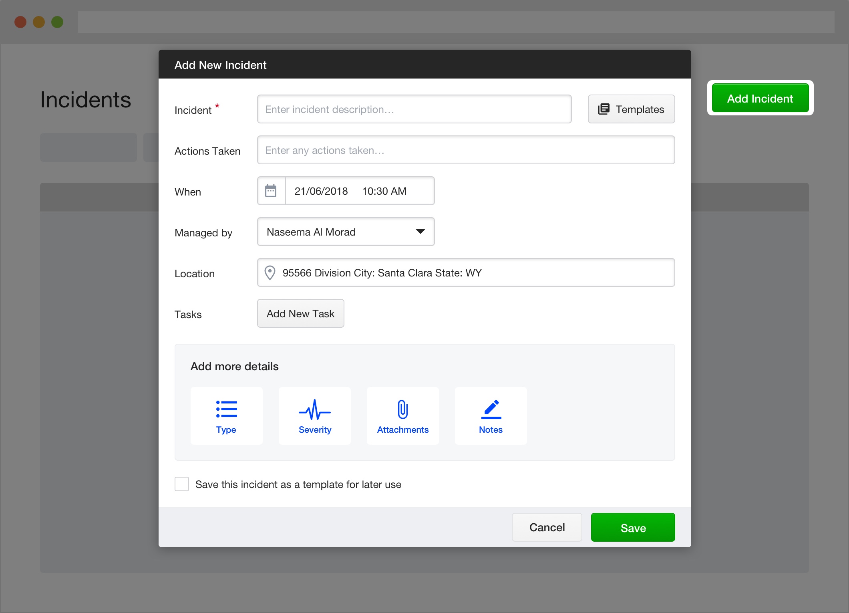The height and width of the screenshot is (613, 849).
Task: Expand the Managed by dropdown arrow
Action: coord(420,232)
